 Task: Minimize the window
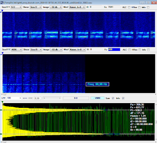(142, 3)
